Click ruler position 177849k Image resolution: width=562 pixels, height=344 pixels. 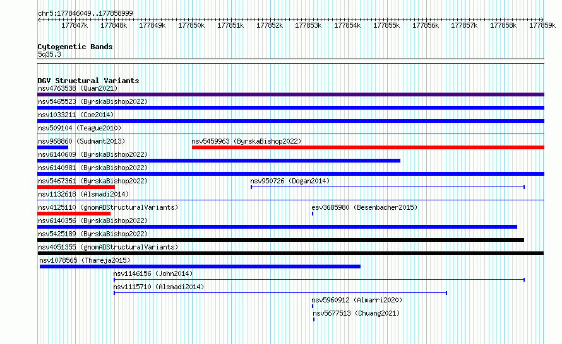point(152,25)
